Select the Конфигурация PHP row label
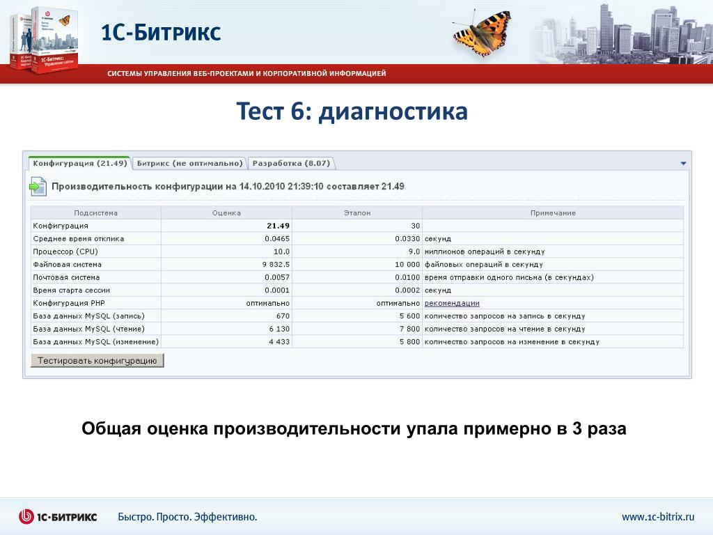This screenshot has width=713, height=535. 69,303
